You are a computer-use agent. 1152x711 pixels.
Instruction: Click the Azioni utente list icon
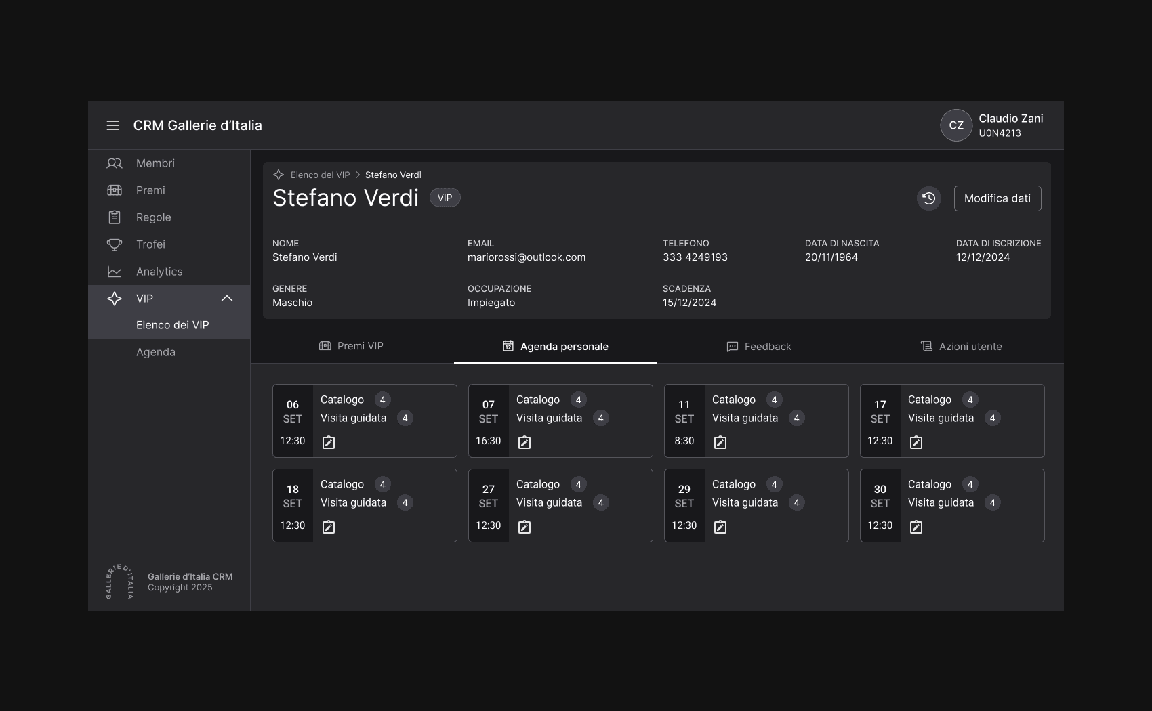[926, 346]
